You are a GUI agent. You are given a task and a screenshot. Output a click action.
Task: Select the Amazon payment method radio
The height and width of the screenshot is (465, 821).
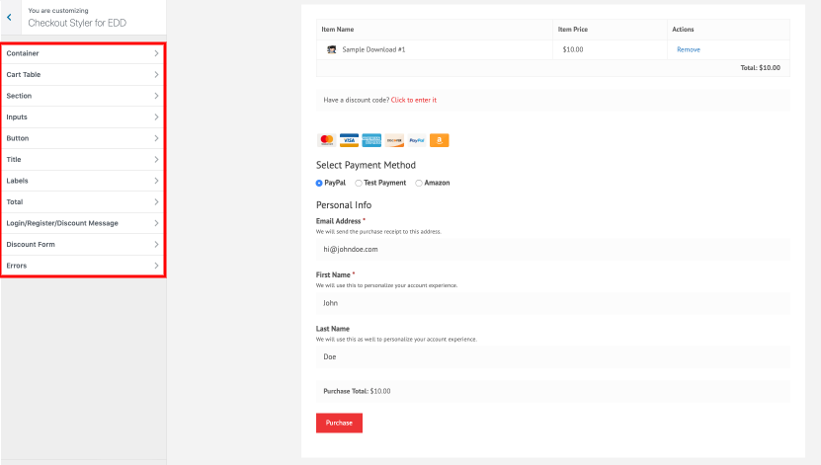pyautogui.click(x=419, y=183)
